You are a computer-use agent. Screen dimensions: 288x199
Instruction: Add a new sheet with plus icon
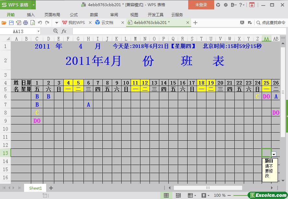51,188
